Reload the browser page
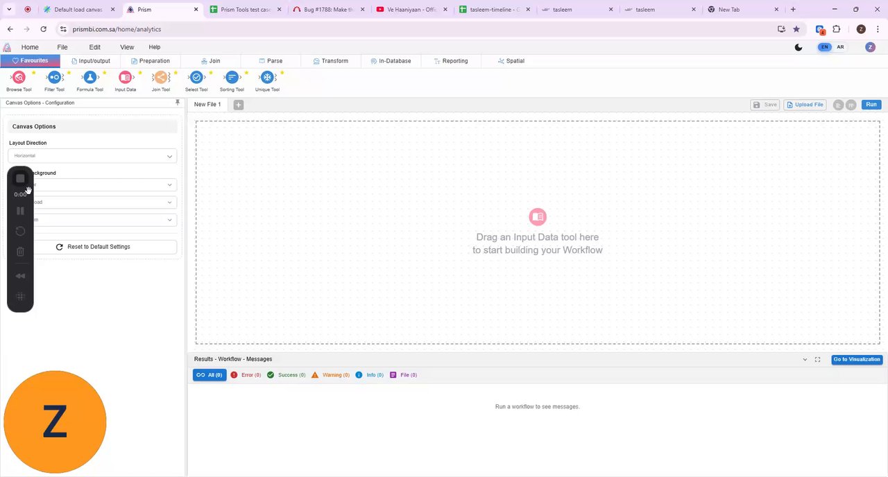This screenshot has height=477, width=888. (x=43, y=29)
